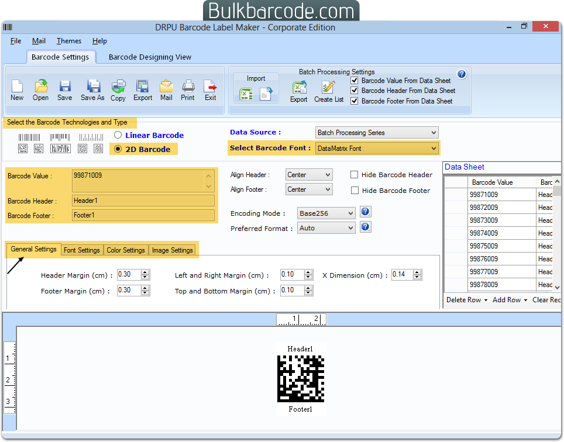Open the Encoding Mode dropdown
Image resolution: width=564 pixels, height=442 pixels.
326,213
